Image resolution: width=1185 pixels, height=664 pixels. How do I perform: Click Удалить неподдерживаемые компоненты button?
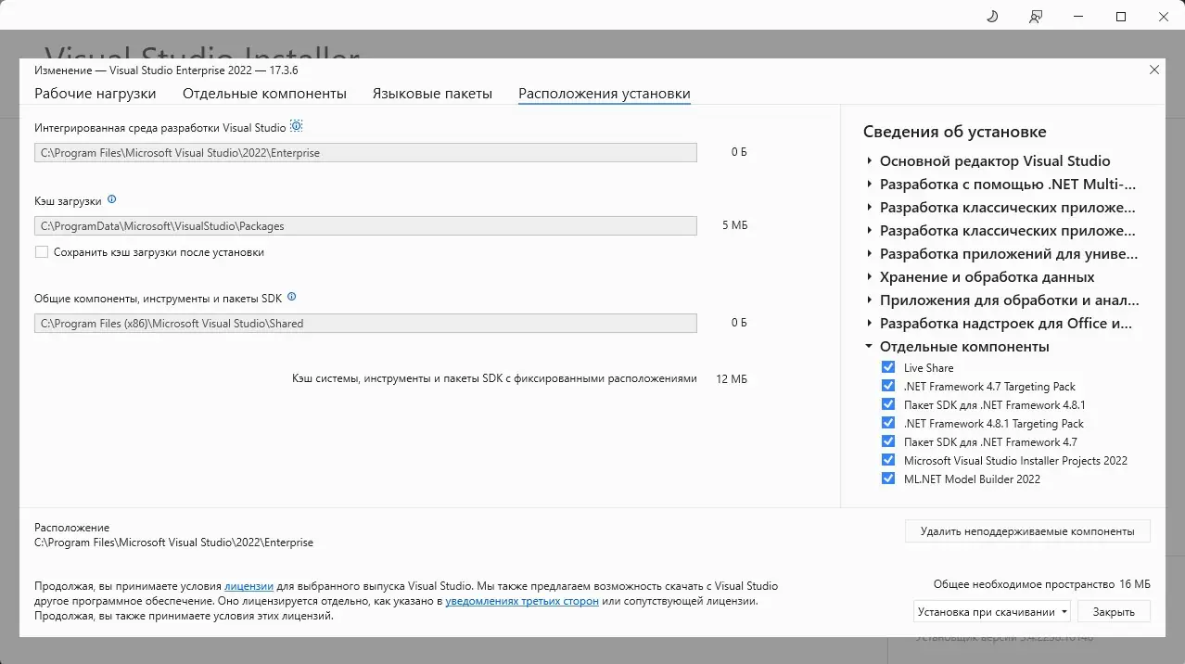pyautogui.click(x=1026, y=531)
